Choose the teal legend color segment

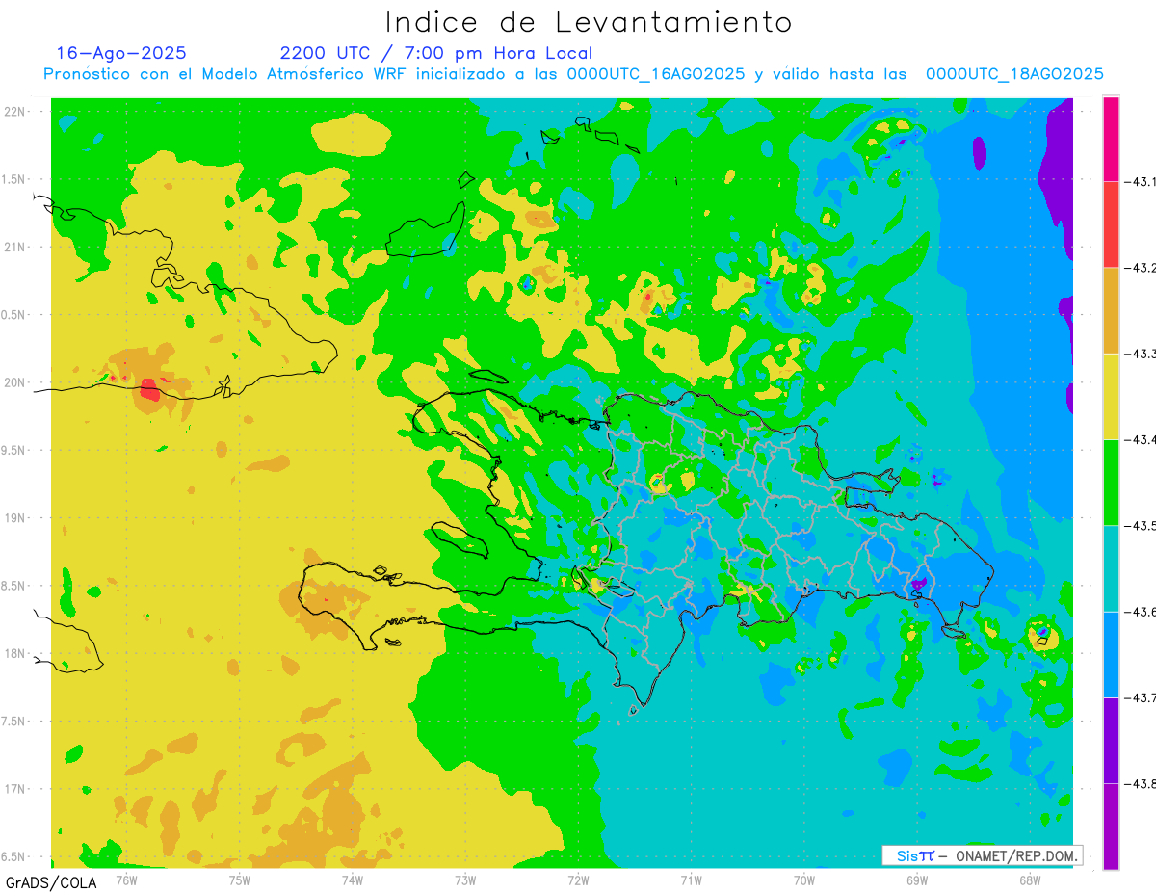tap(1111, 568)
